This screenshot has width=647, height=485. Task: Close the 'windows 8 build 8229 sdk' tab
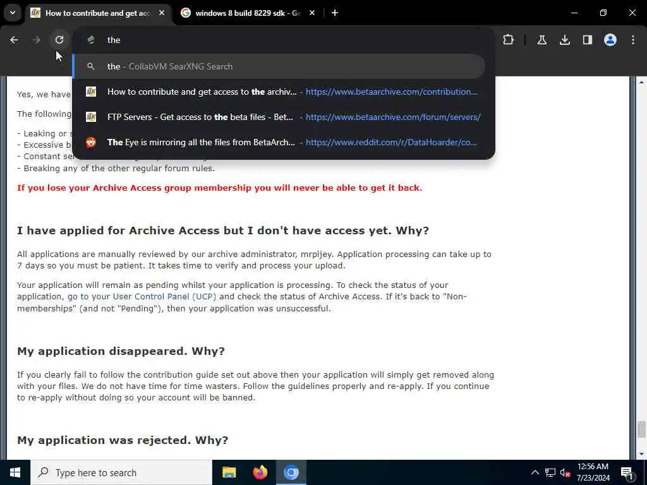tap(312, 13)
